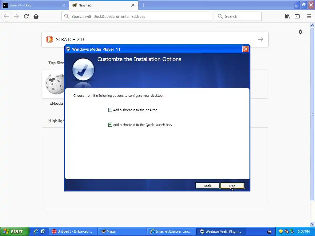Viewport: 315px width, 236px height.
Task: Click the toolbar Search field
Action: pyautogui.click(x=238, y=16)
